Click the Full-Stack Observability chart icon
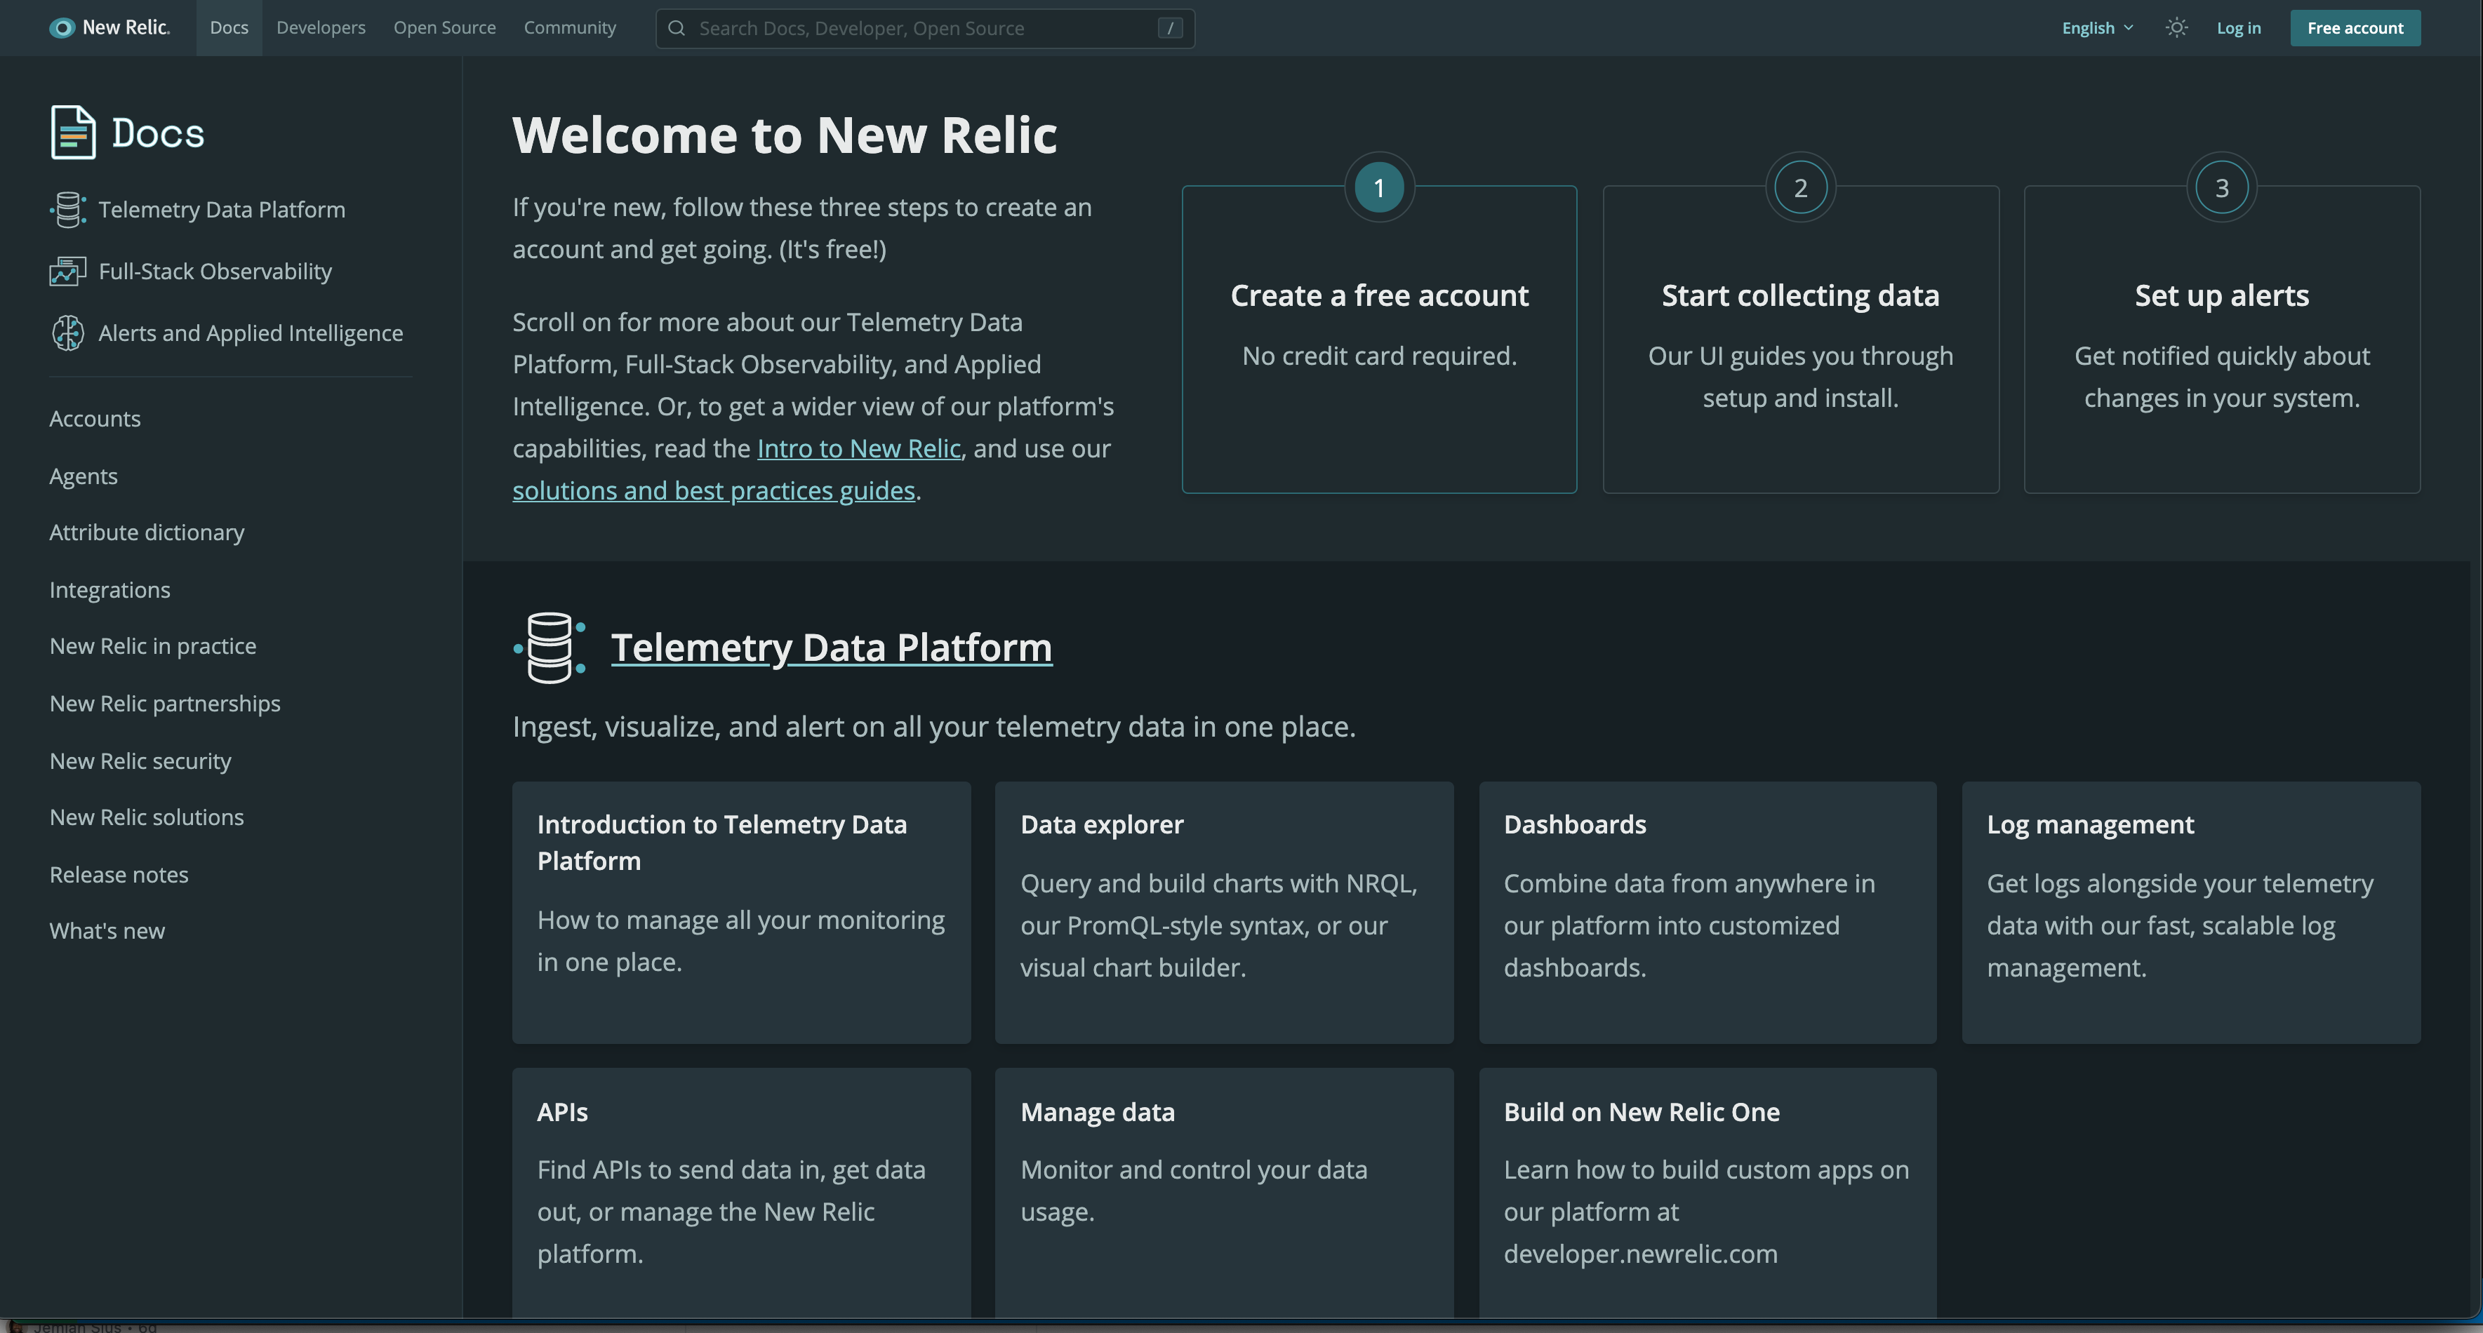The image size is (2483, 1333). click(67, 272)
